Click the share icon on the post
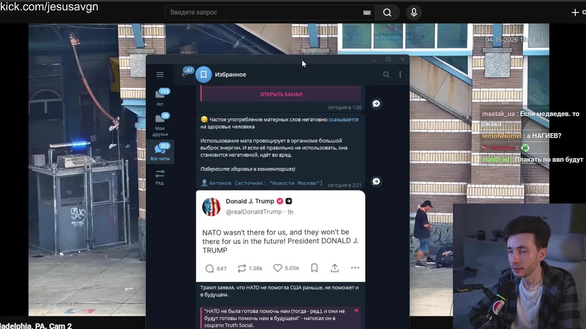The height and width of the screenshot is (329, 586). (x=335, y=268)
